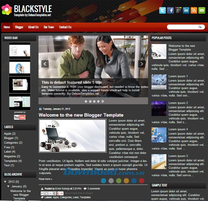208x201 pixels.
Task: Open main post title Welcome to new Blogger Template
Action: coord(81,115)
